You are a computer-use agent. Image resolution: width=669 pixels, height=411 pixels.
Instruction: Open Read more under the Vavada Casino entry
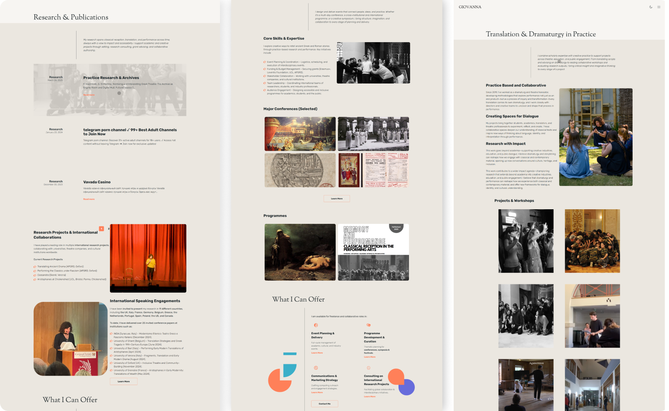tap(89, 199)
